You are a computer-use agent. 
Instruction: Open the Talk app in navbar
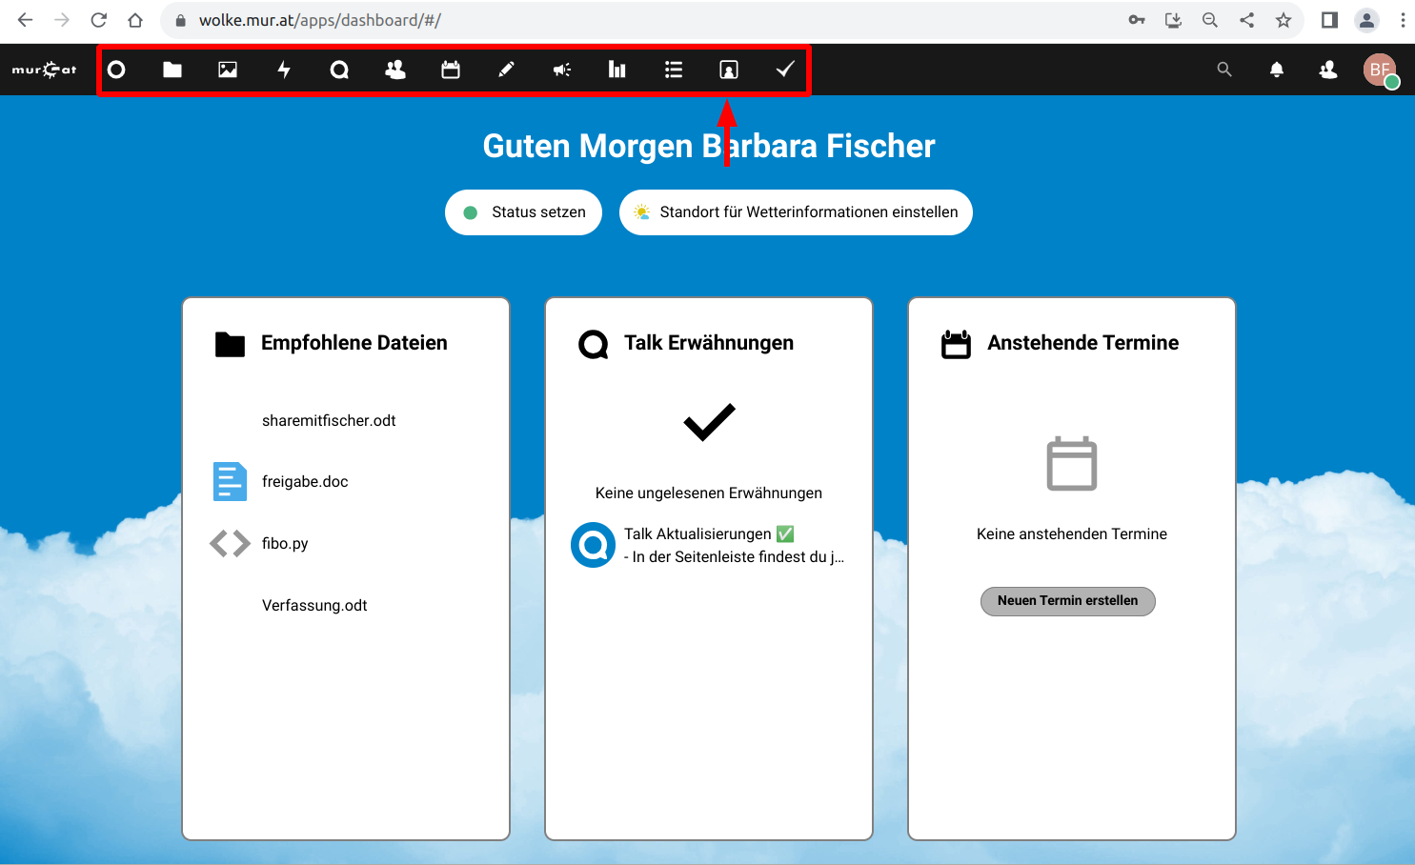point(339,70)
